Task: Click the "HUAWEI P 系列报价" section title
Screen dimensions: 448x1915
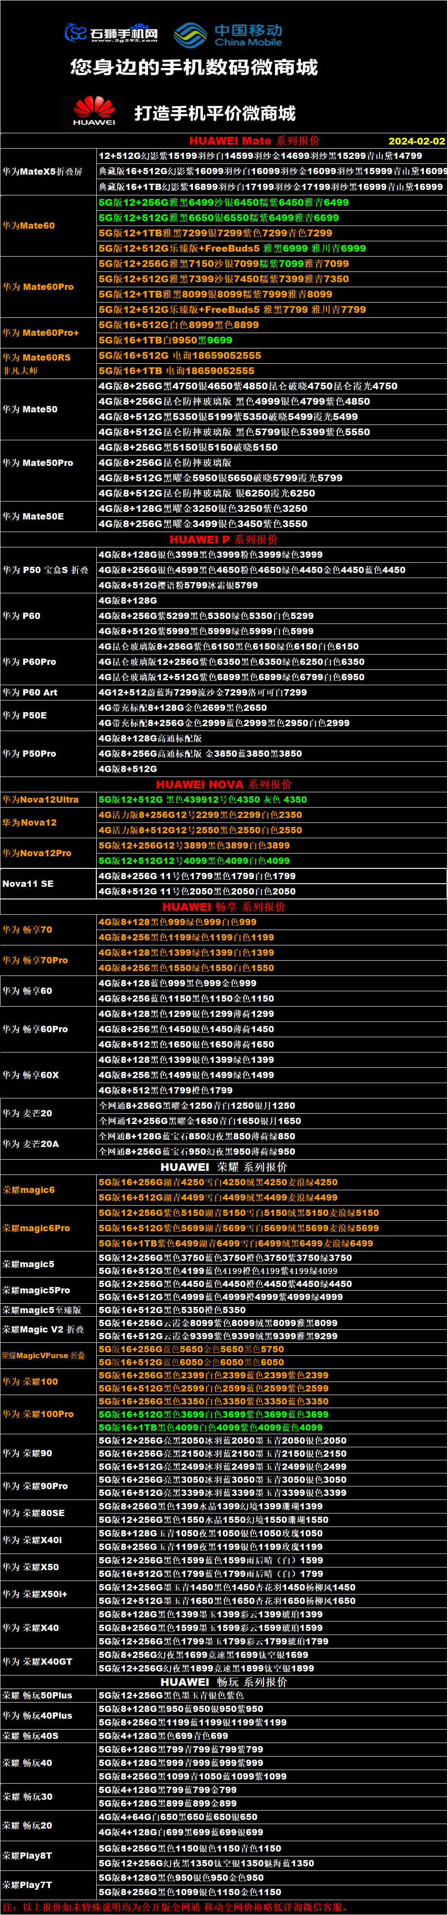Action: [224, 539]
